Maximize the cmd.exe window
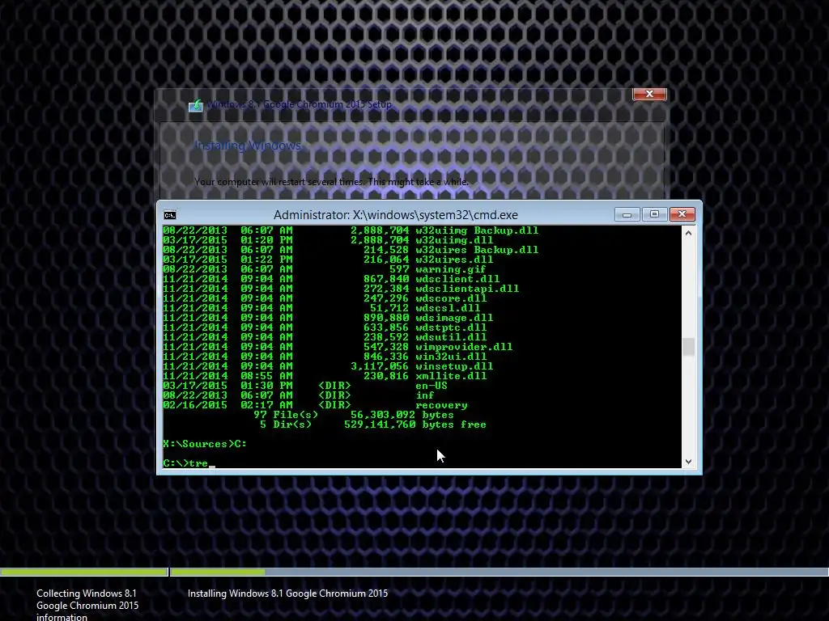Screen dimensions: 829x621 click(654, 214)
